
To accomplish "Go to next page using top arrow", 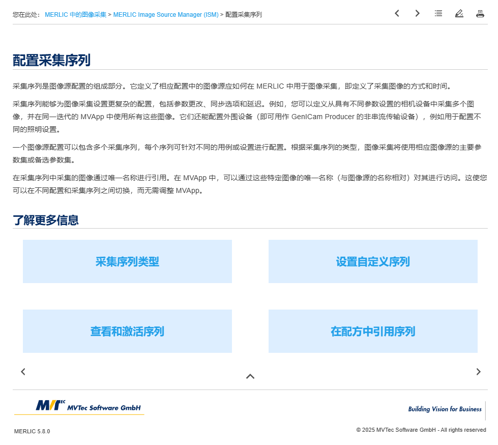I will click(x=418, y=14).
